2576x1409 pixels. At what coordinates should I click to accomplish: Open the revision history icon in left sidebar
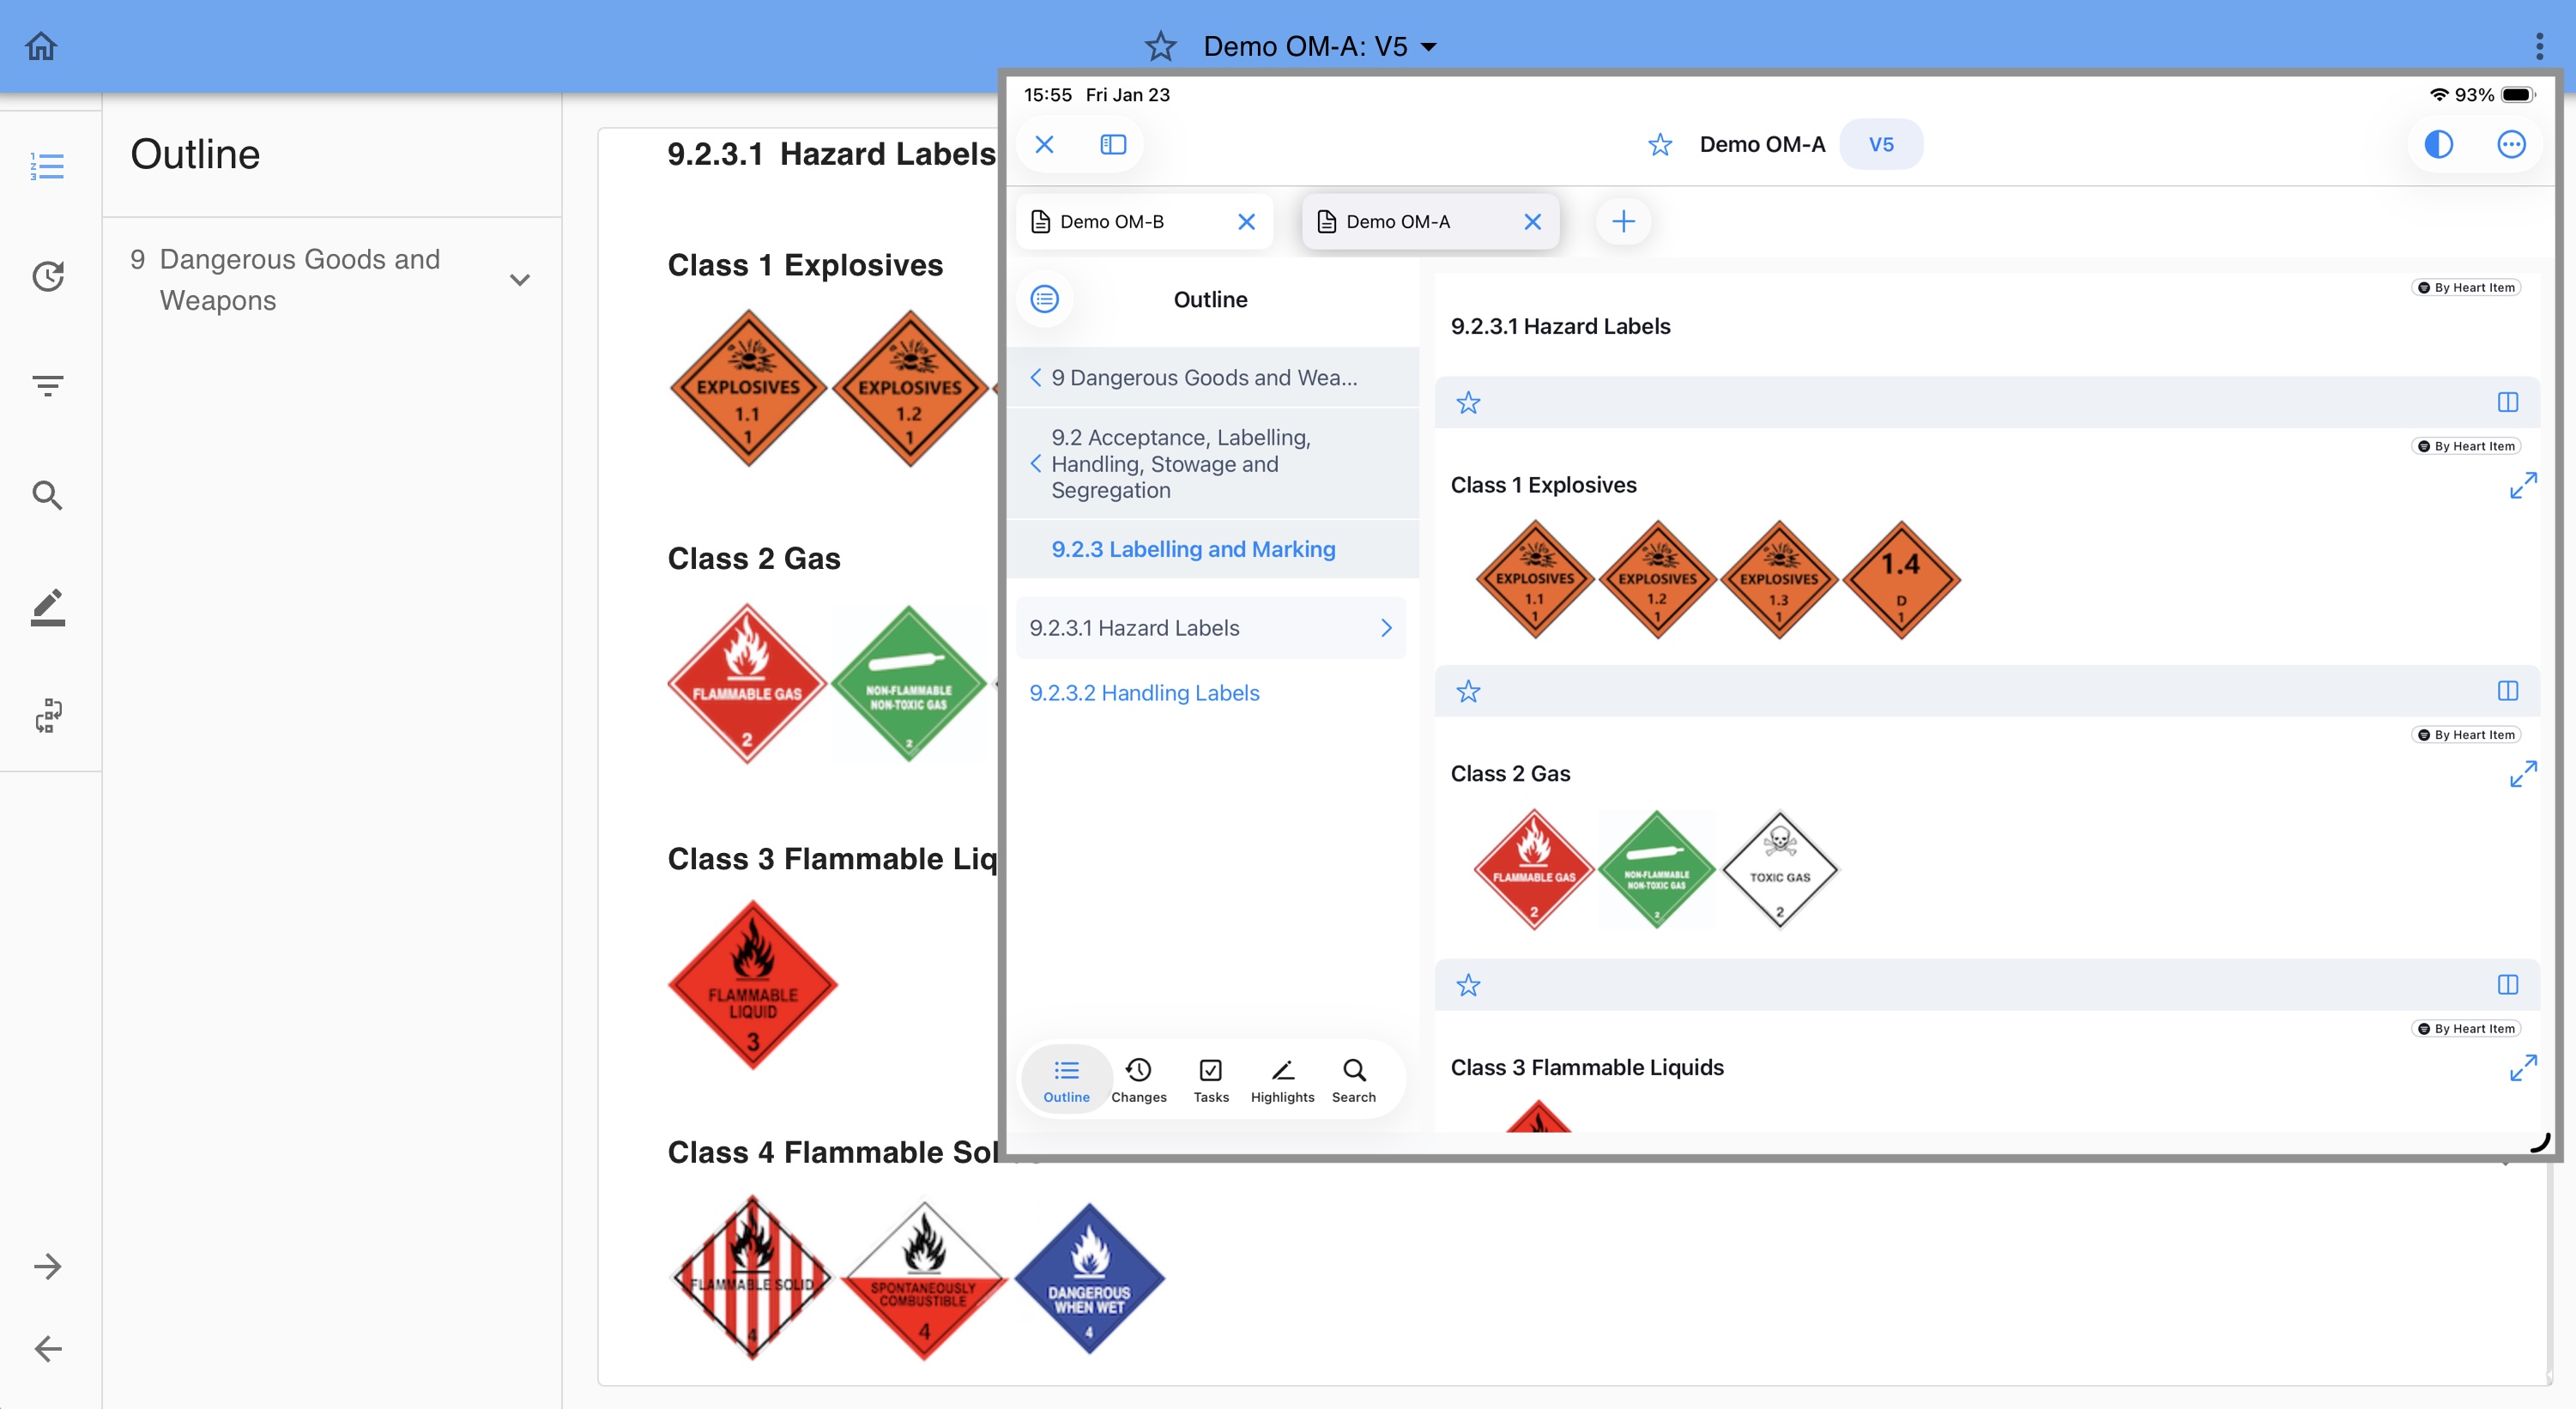coord(47,276)
